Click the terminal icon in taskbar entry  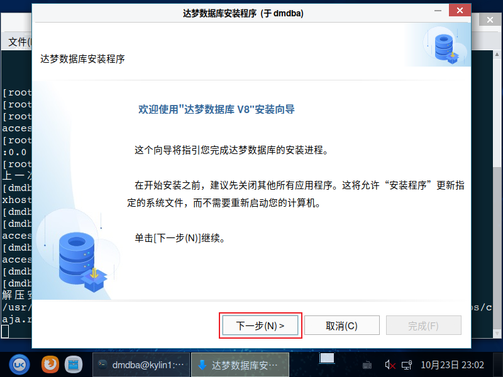(x=102, y=364)
